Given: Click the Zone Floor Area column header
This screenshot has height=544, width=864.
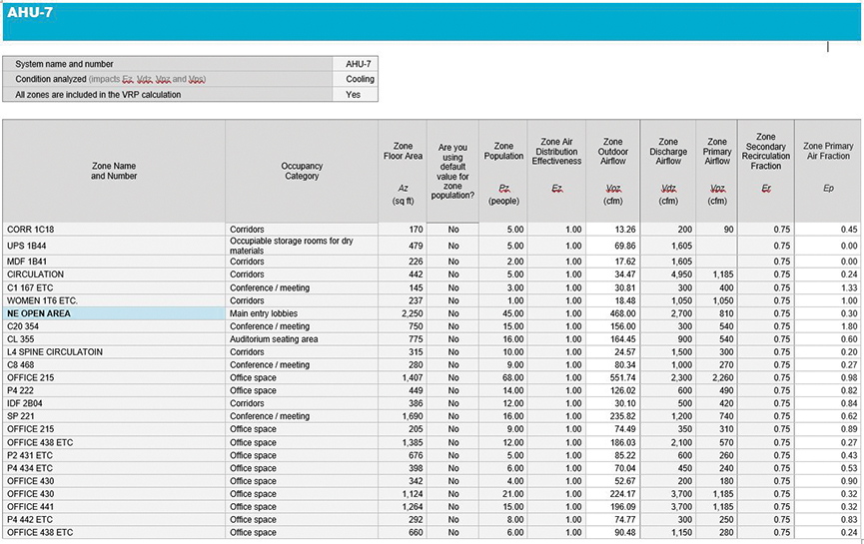Looking at the screenshot, I should tap(403, 170).
